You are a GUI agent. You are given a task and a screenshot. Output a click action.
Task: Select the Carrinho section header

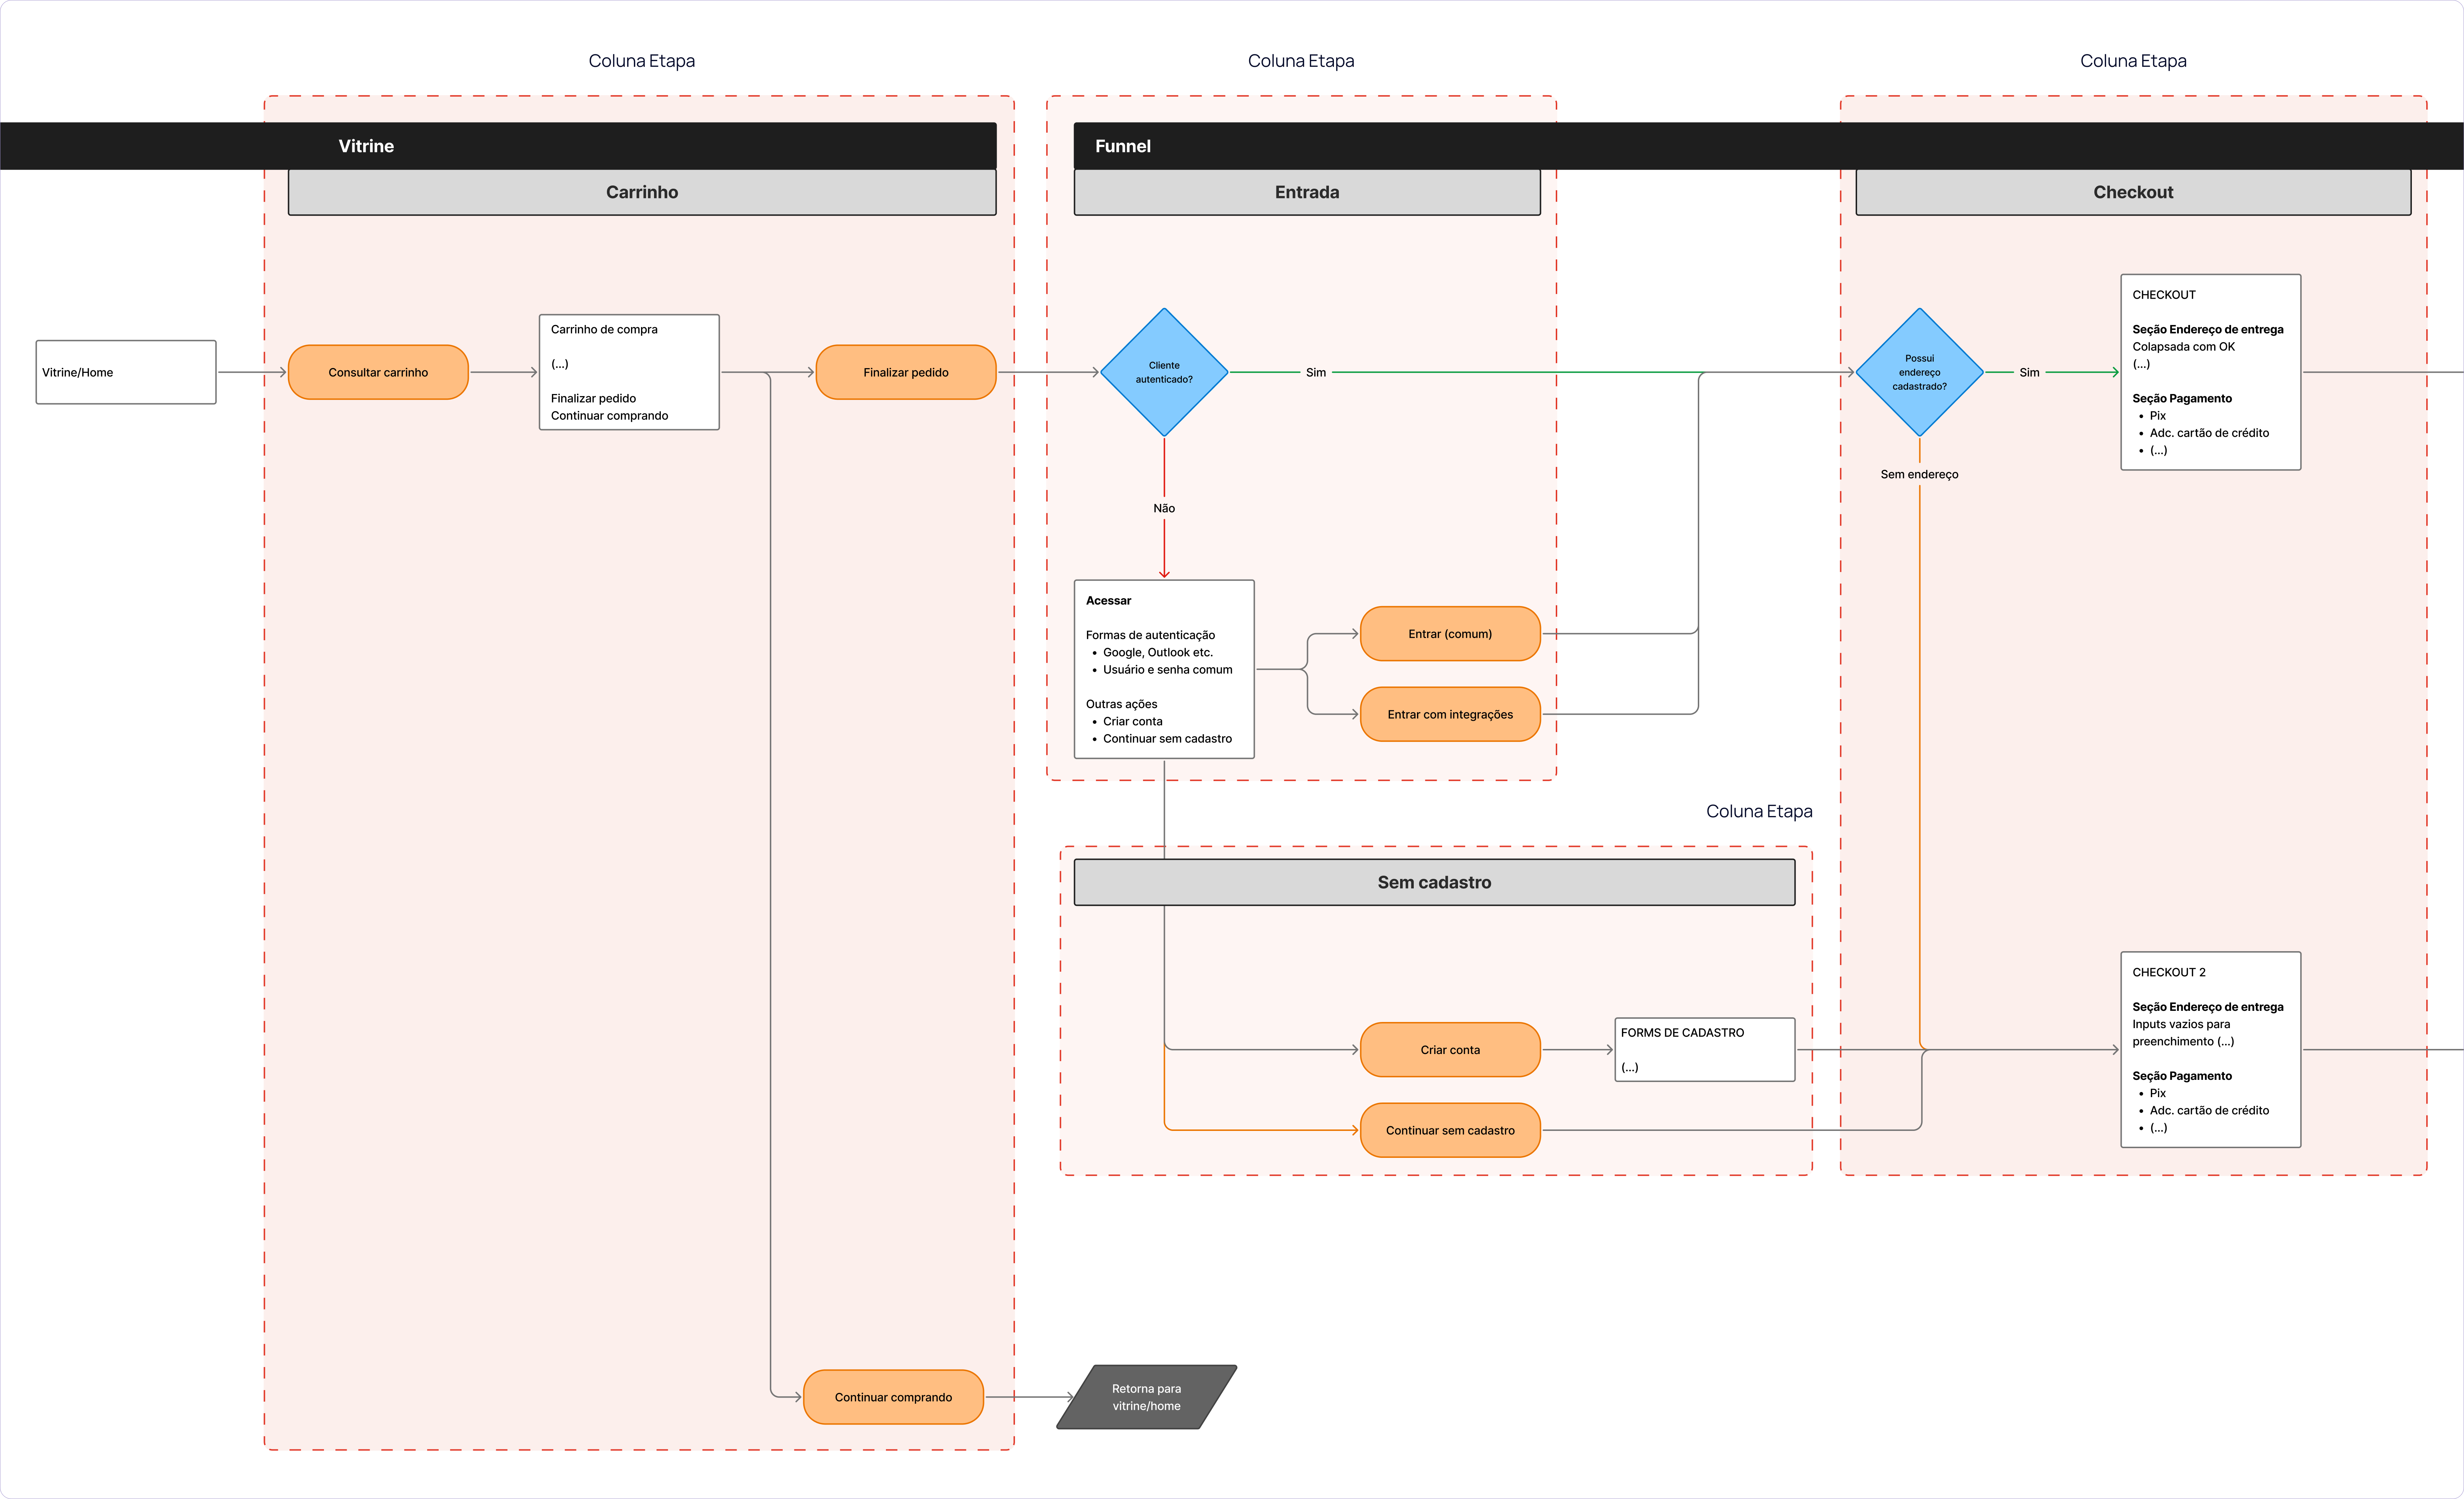pyautogui.click(x=642, y=192)
